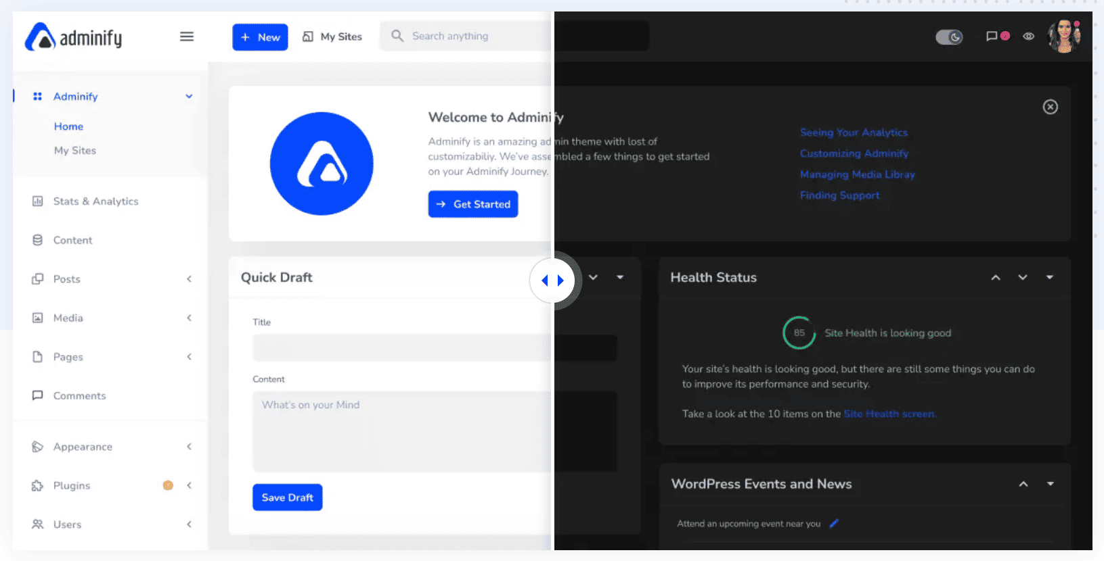The width and height of the screenshot is (1104, 561).
Task: Collapse the Adminify menu chevron
Action: 189,97
